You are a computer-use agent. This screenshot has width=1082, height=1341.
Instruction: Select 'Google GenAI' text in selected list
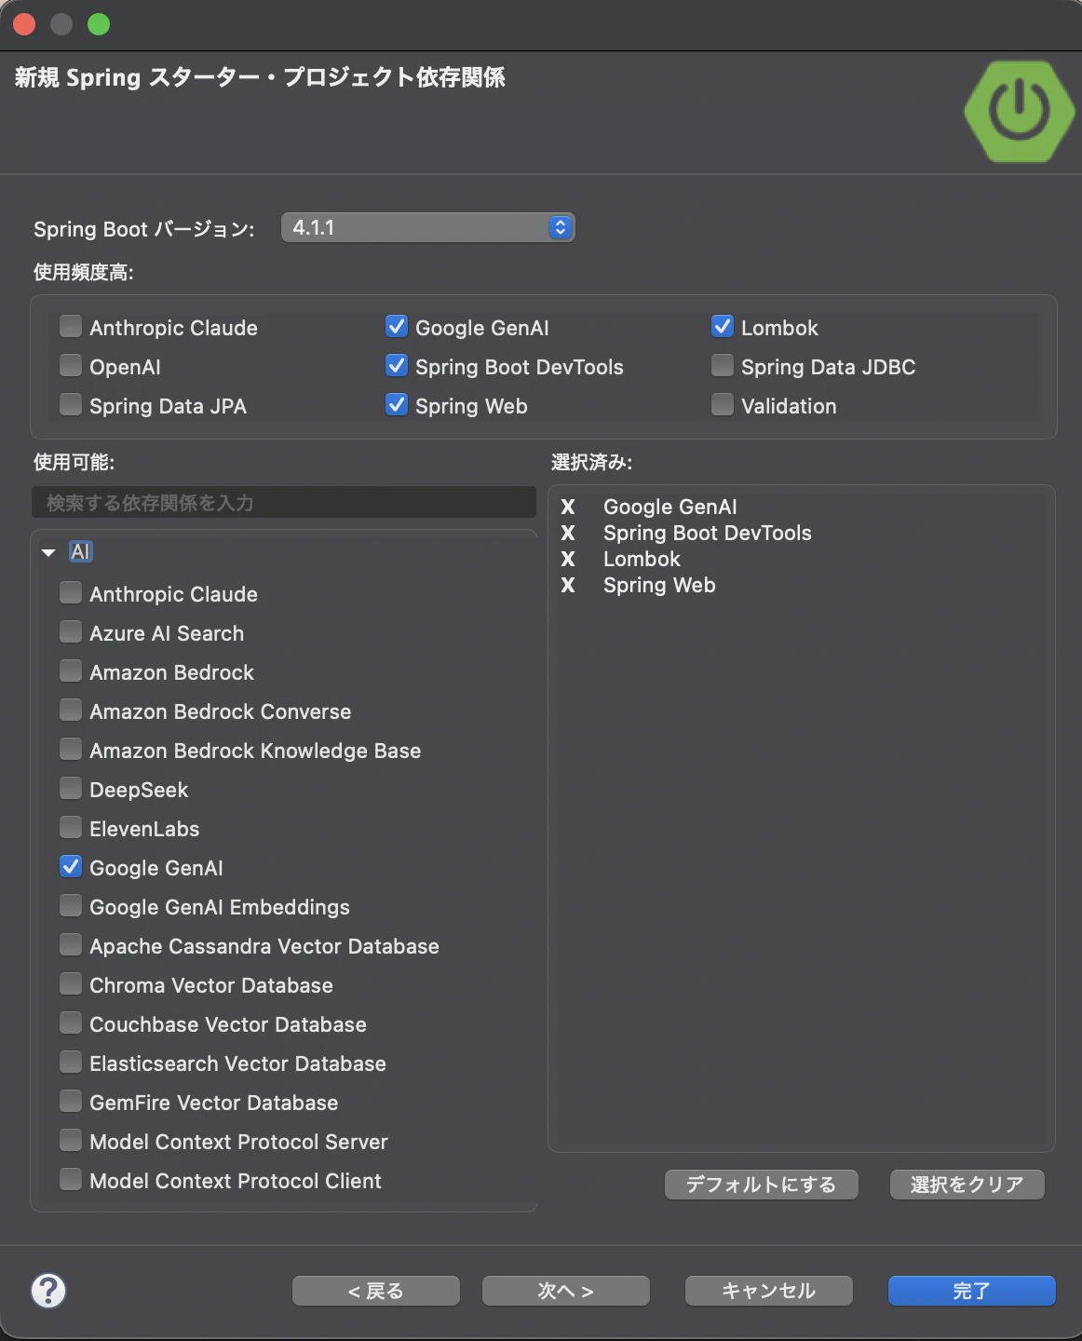click(670, 507)
